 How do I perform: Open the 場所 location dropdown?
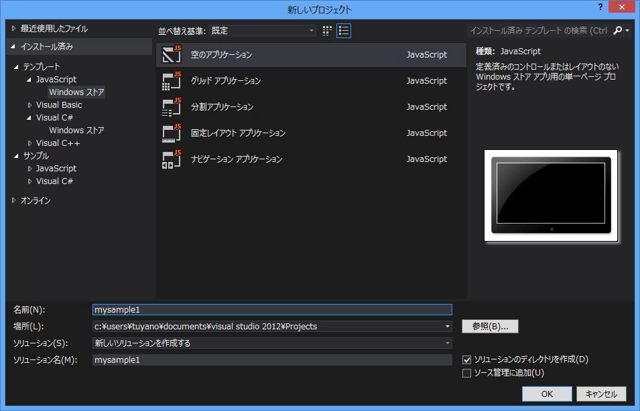pyautogui.click(x=447, y=327)
